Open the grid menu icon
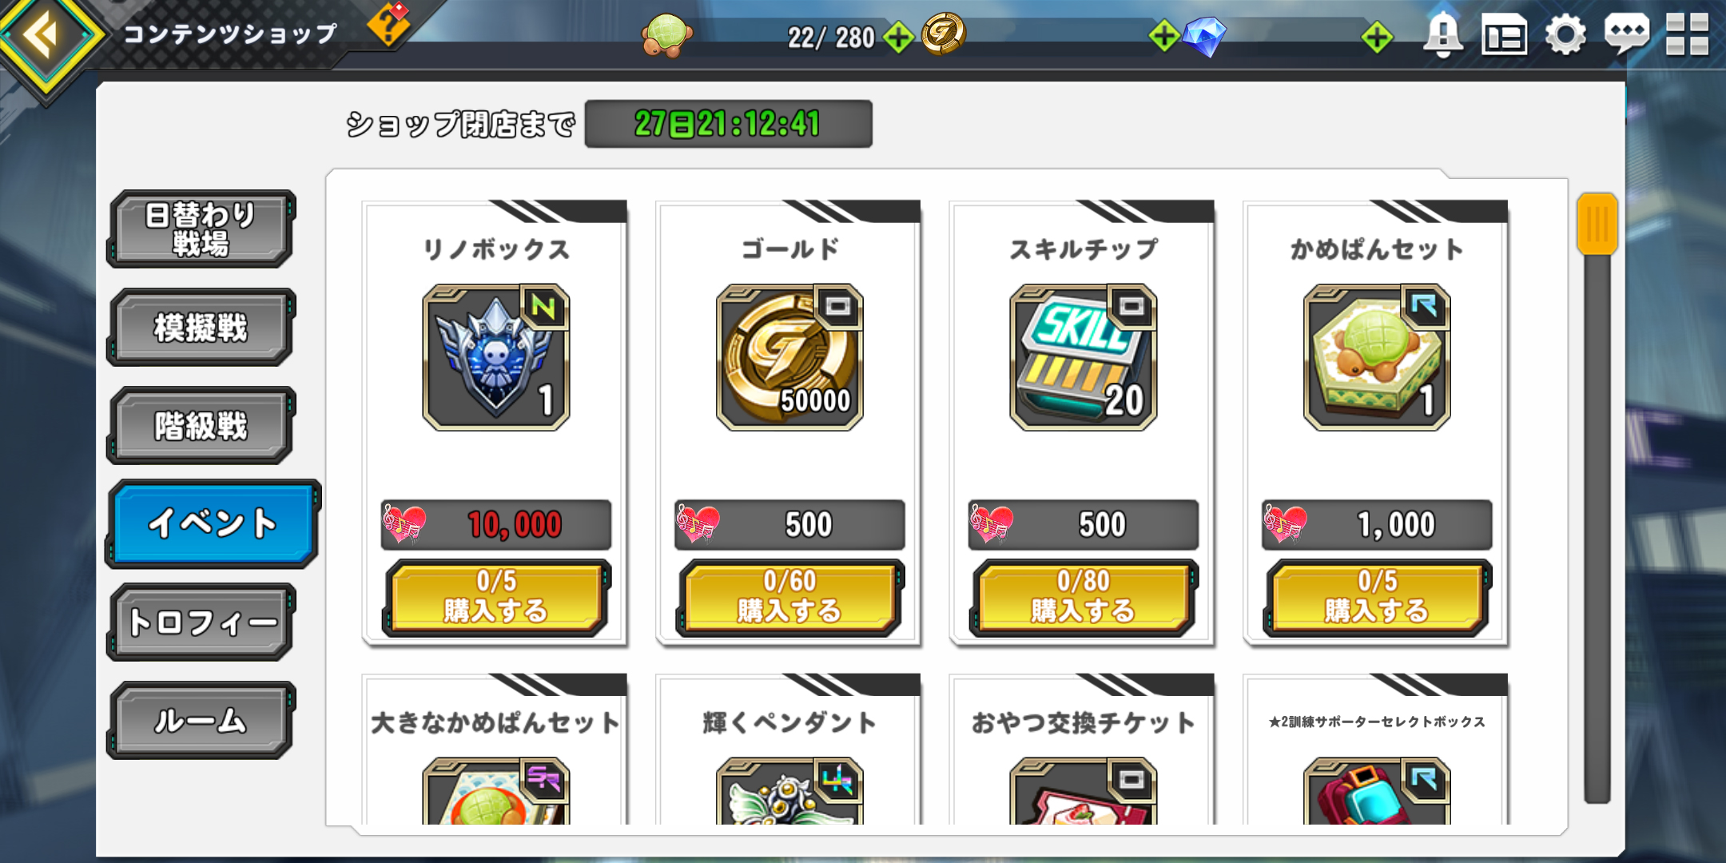1726x863 pixels. [x=1687, y=35]
